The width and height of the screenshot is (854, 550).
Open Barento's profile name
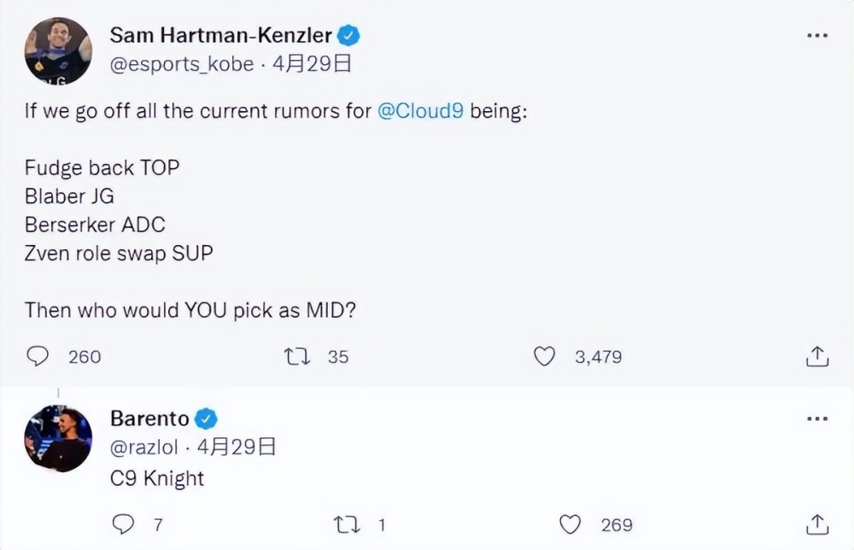pos(149,418)
